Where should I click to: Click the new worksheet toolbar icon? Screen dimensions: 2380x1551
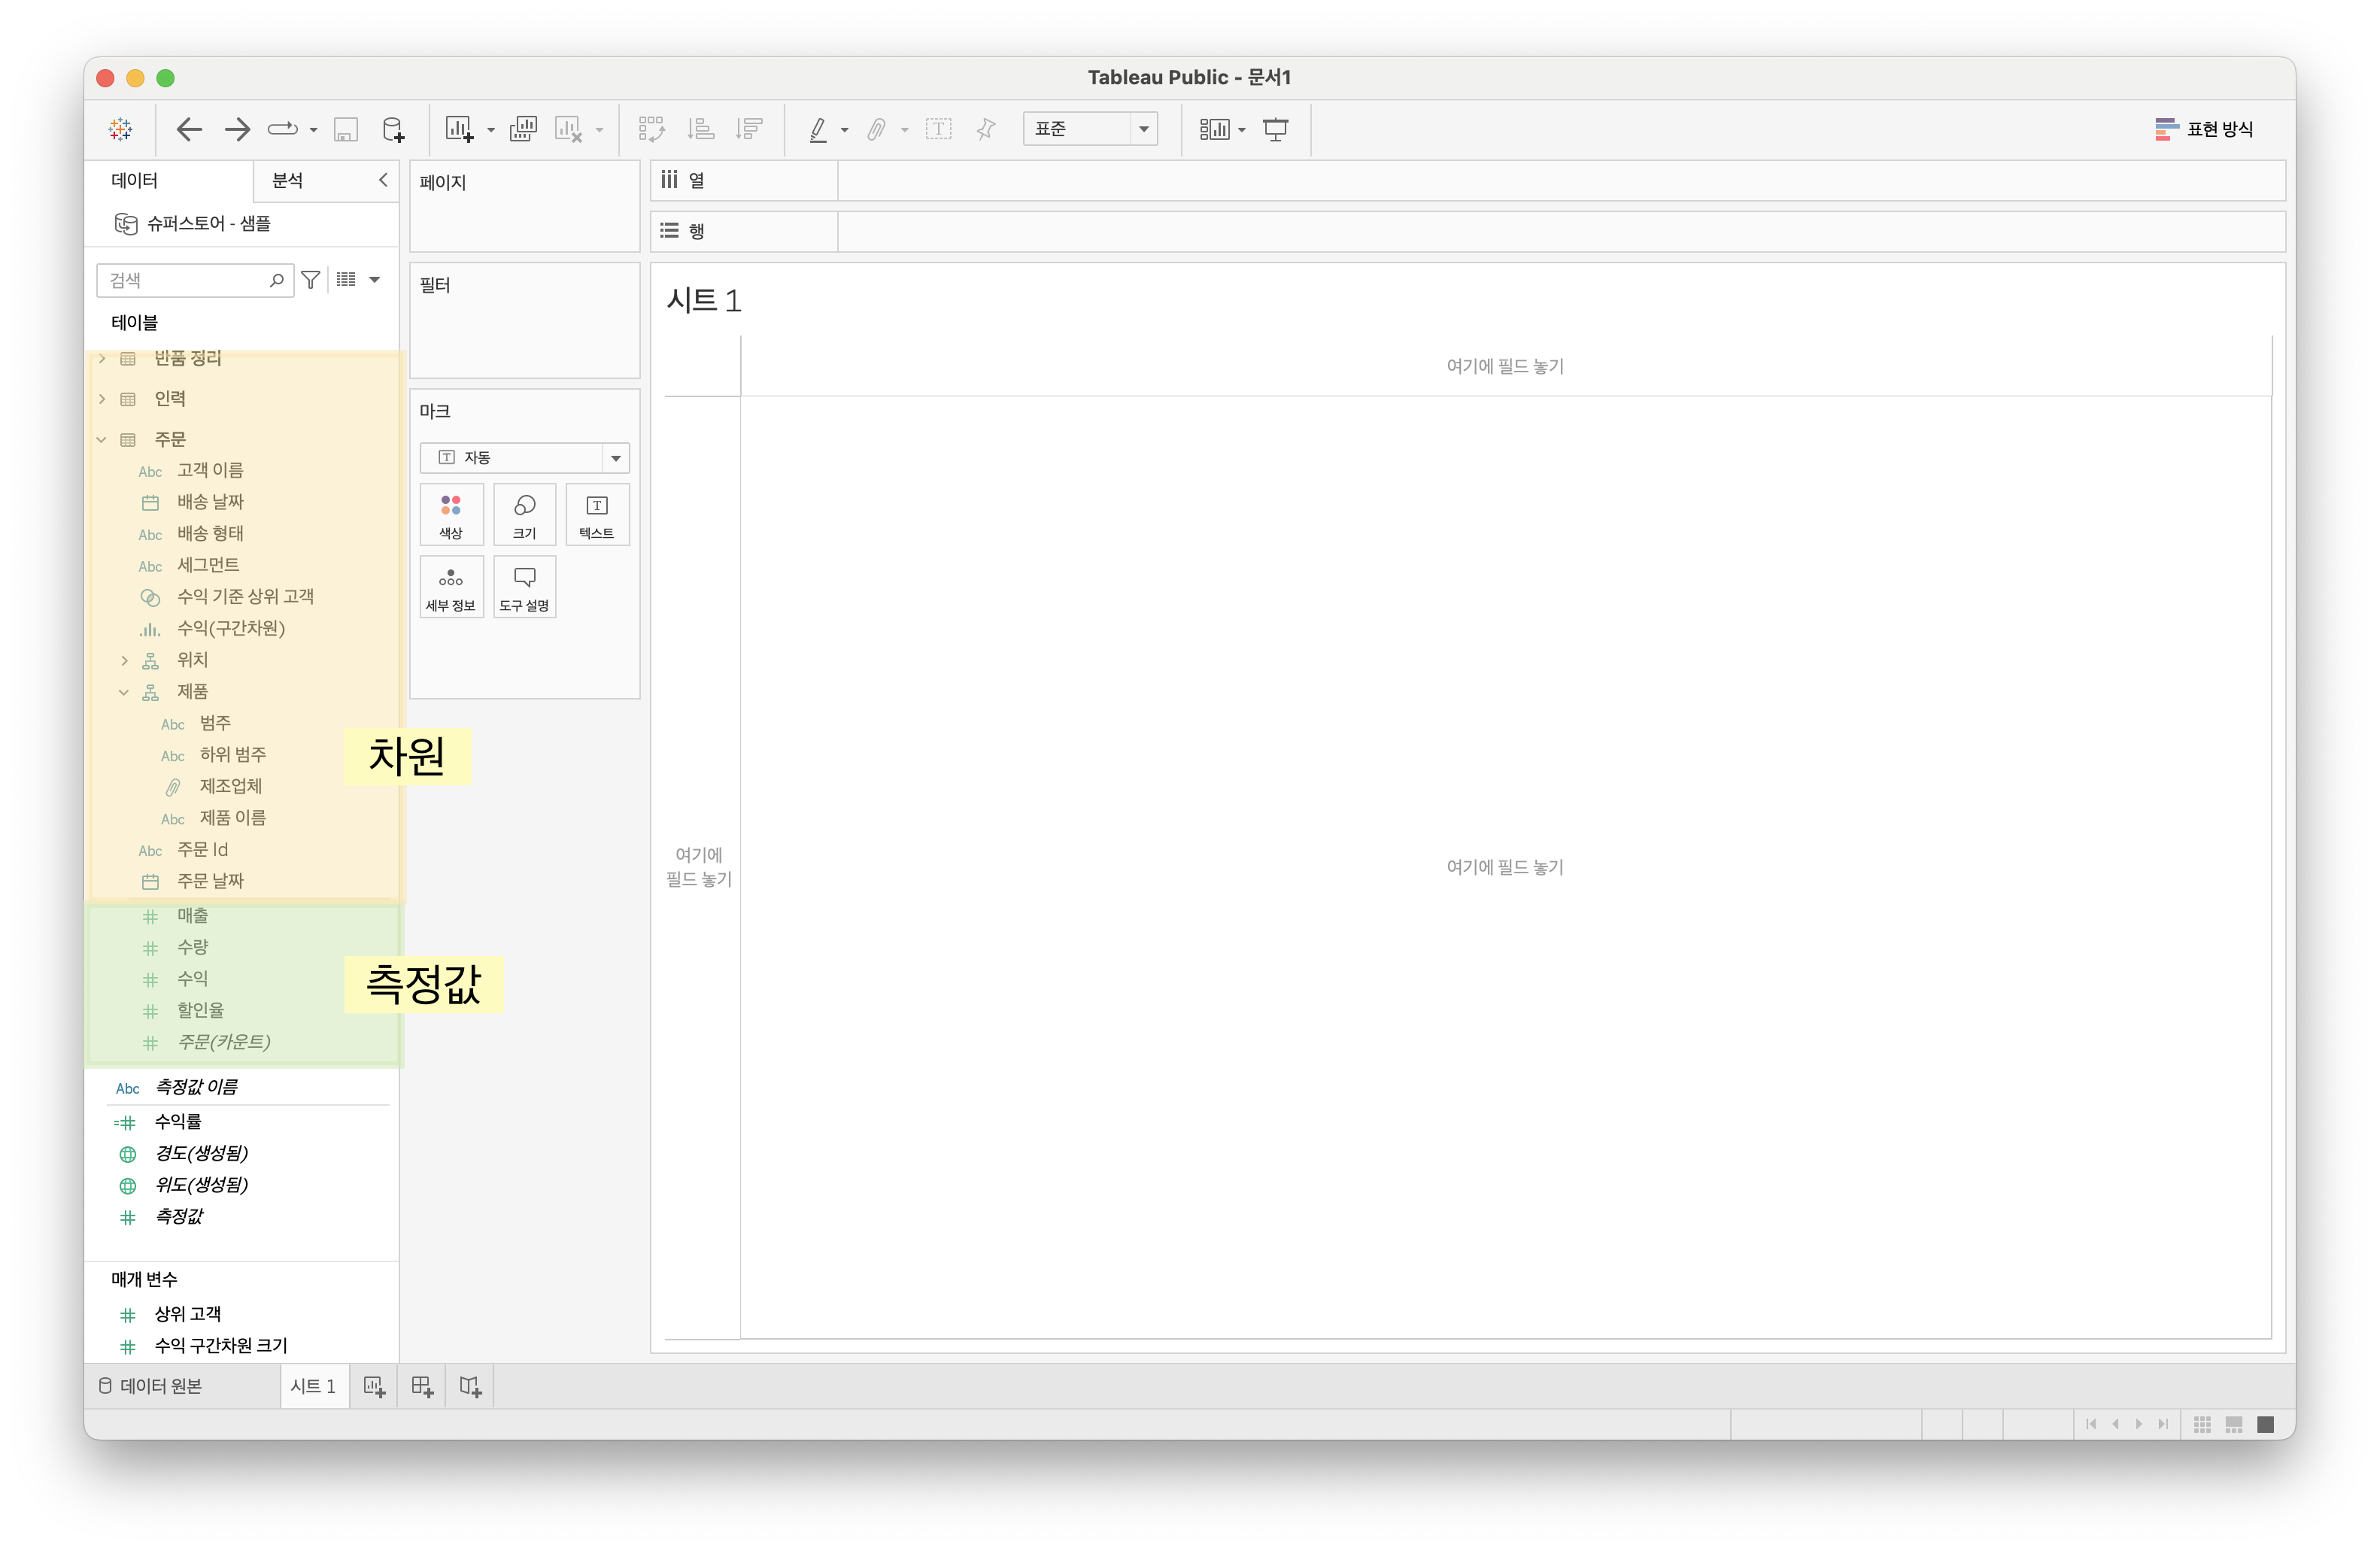pos(459,129)
